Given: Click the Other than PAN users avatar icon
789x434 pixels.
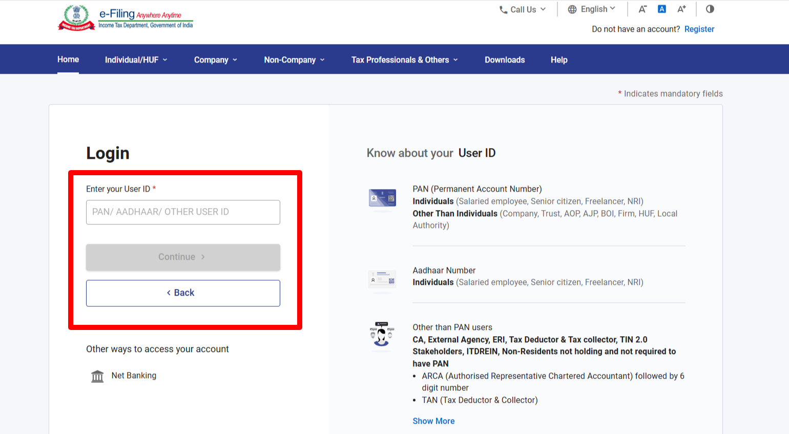Looking at the screenshot, I should click(382, 336).
